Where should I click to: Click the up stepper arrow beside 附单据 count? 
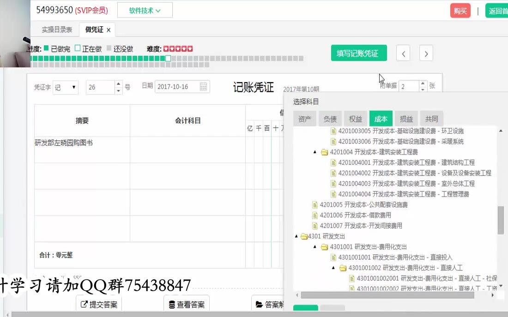pyautogui.click(x=422, y=83)
